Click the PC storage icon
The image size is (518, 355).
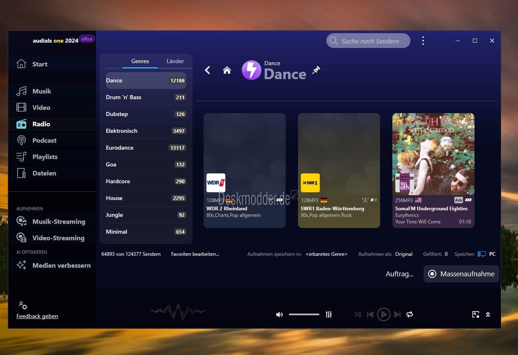pos(482,254)
